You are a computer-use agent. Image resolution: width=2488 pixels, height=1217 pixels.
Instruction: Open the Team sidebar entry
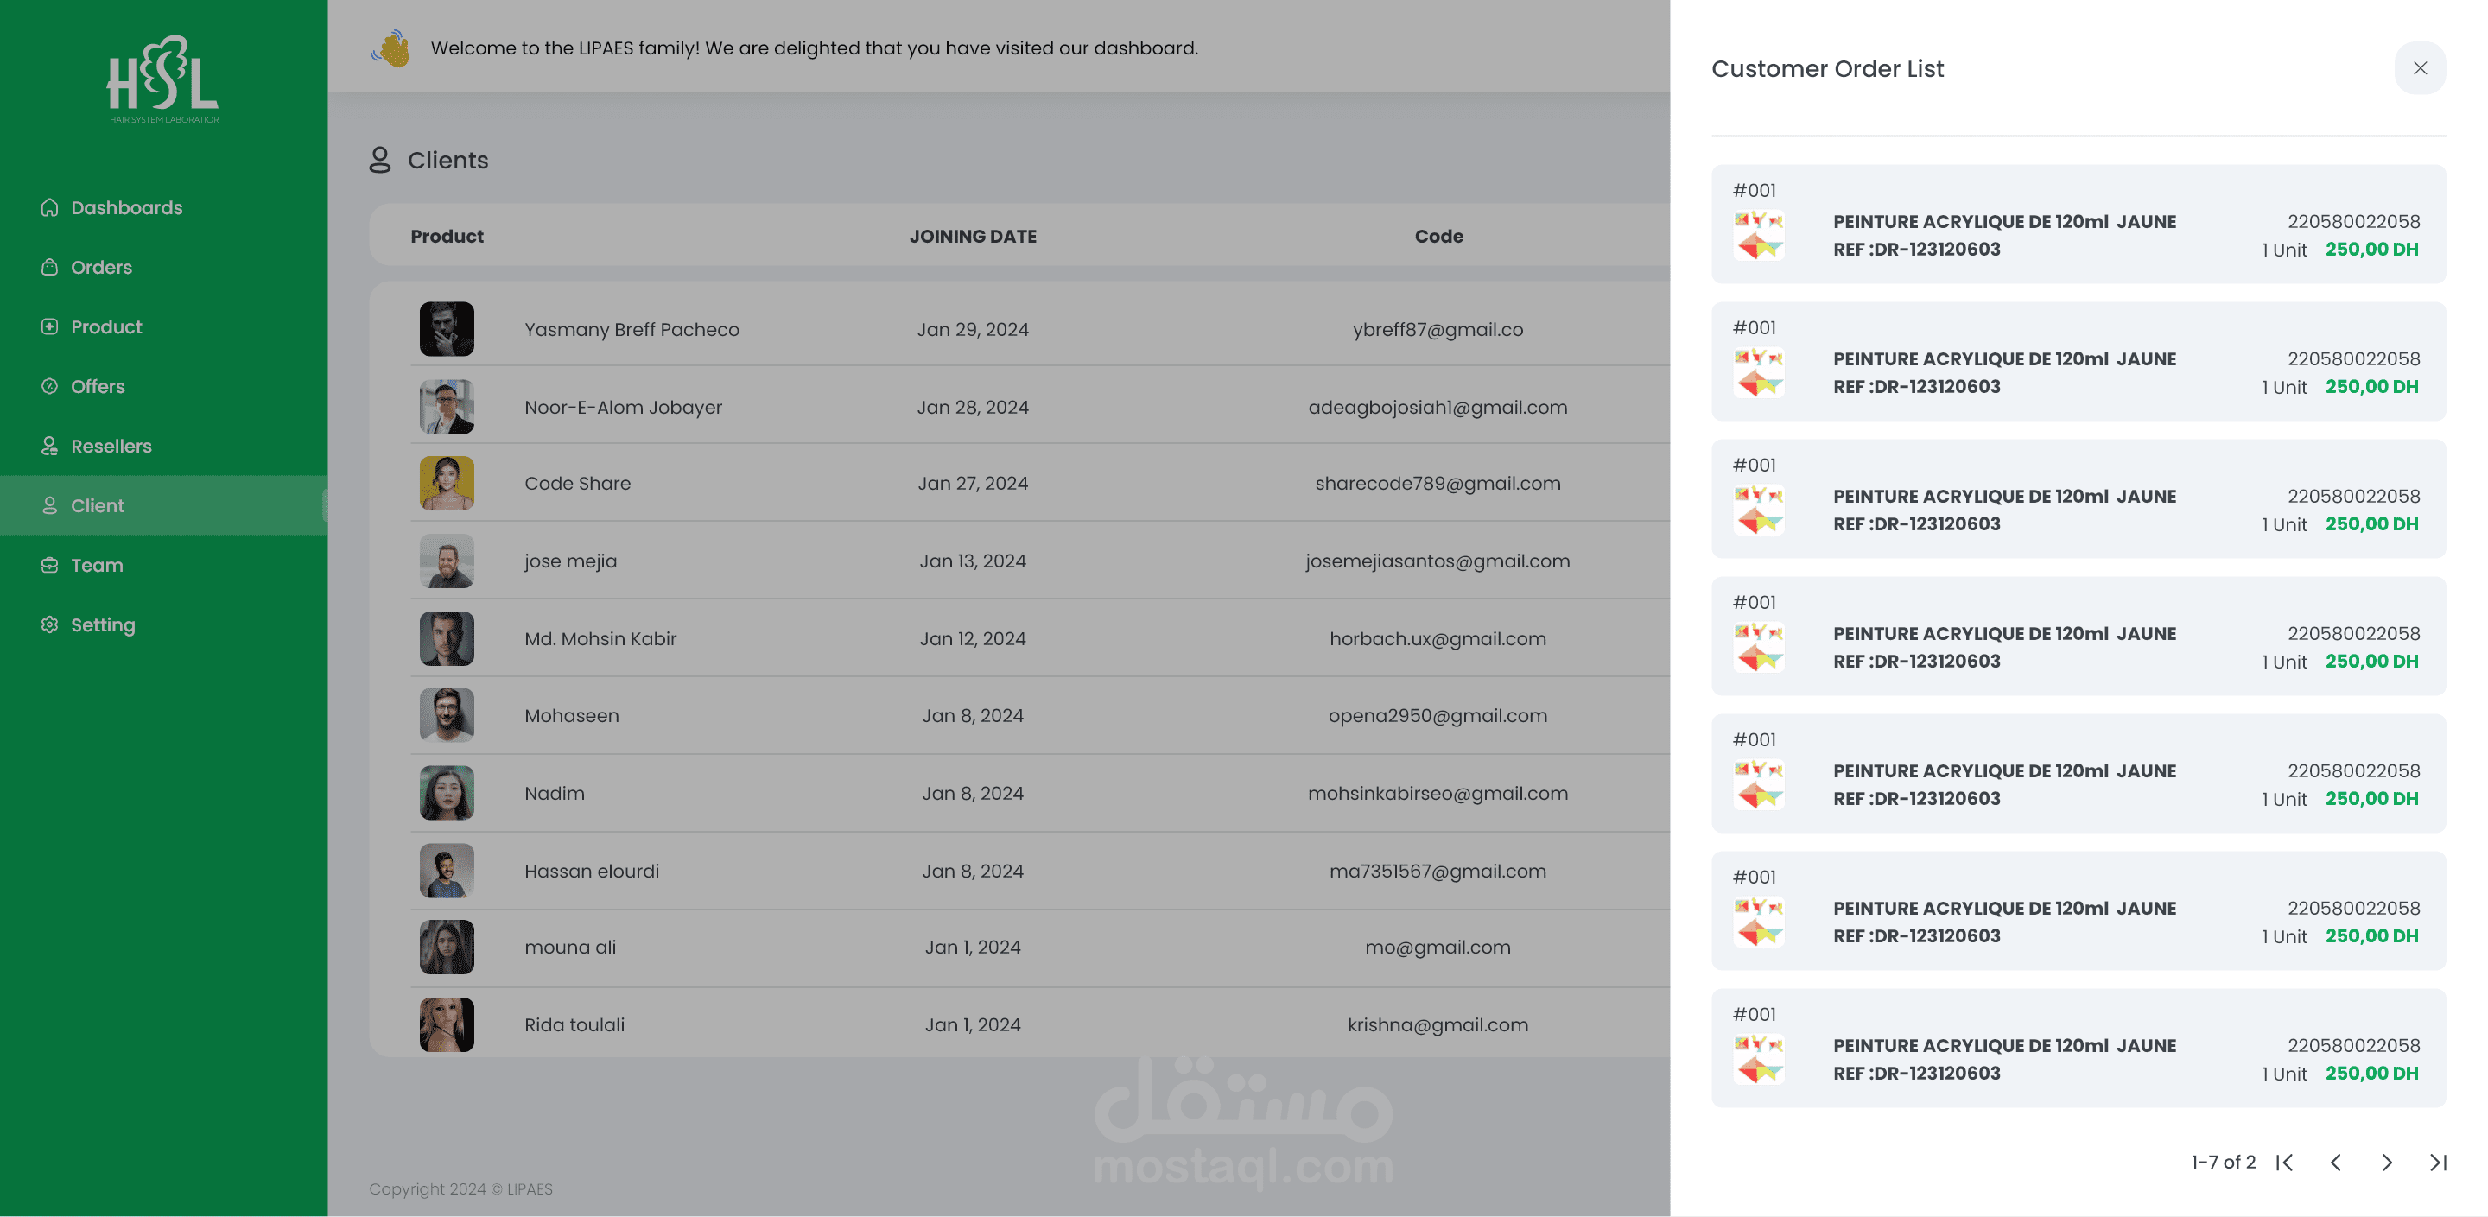click(x=97, y=565)
